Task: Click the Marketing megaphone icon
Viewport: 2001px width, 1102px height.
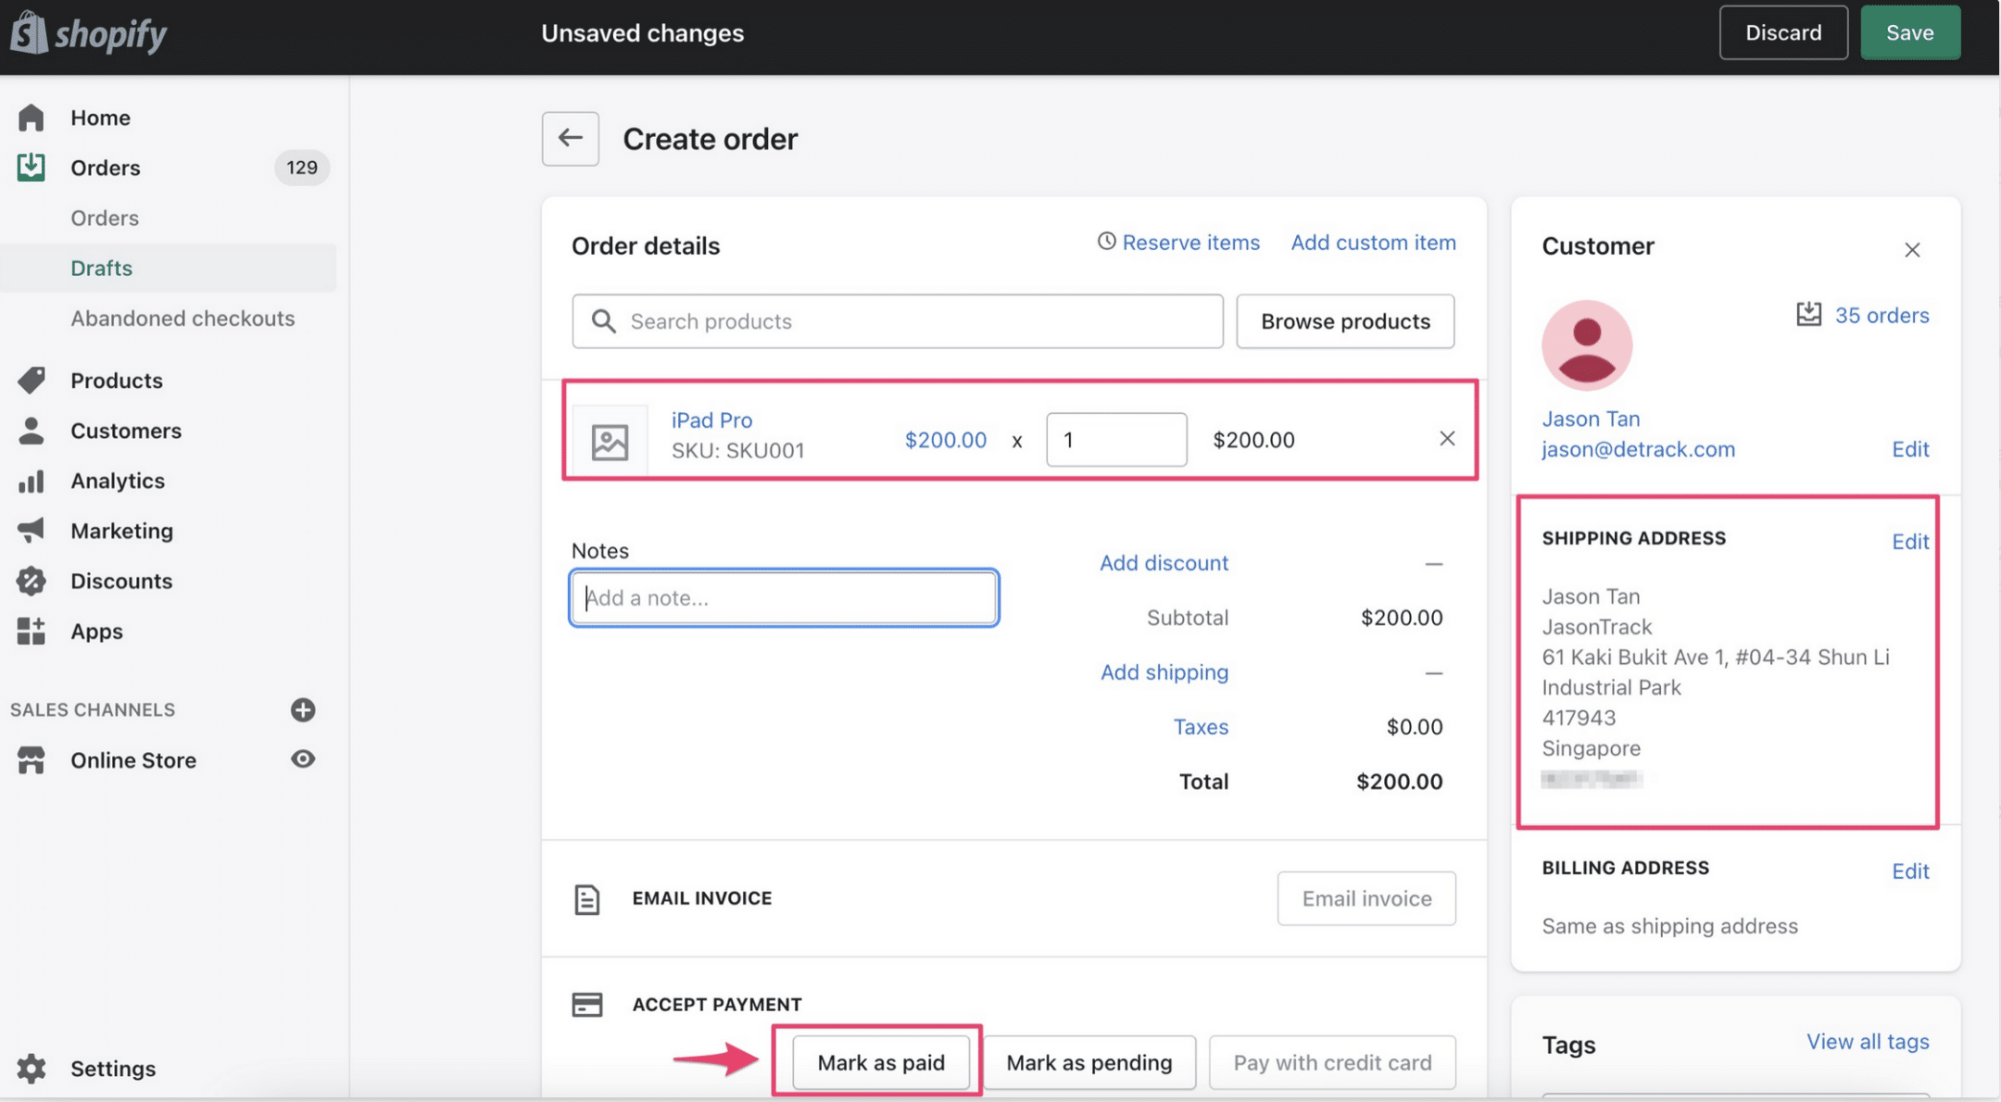Action: pyautogui.click(x=31, y=531)
